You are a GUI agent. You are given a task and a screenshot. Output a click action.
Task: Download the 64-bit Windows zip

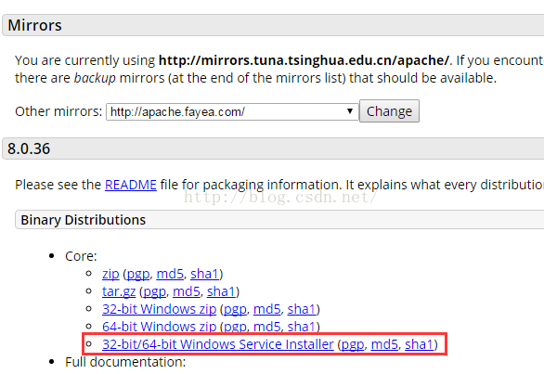tap(160, 327)
